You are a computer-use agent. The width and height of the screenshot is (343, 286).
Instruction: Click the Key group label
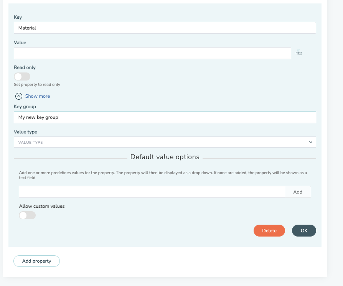tap(25, 107)
